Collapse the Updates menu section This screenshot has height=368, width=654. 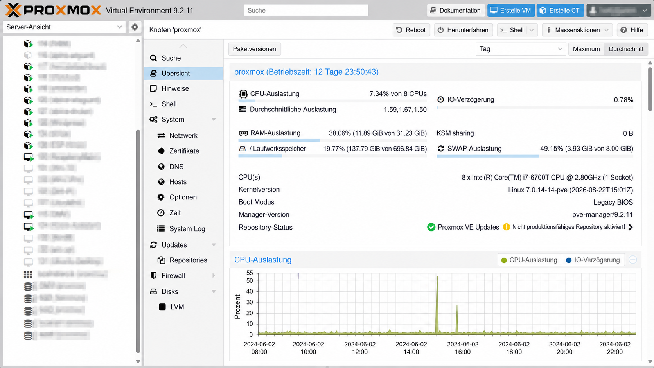click(214, 245)
